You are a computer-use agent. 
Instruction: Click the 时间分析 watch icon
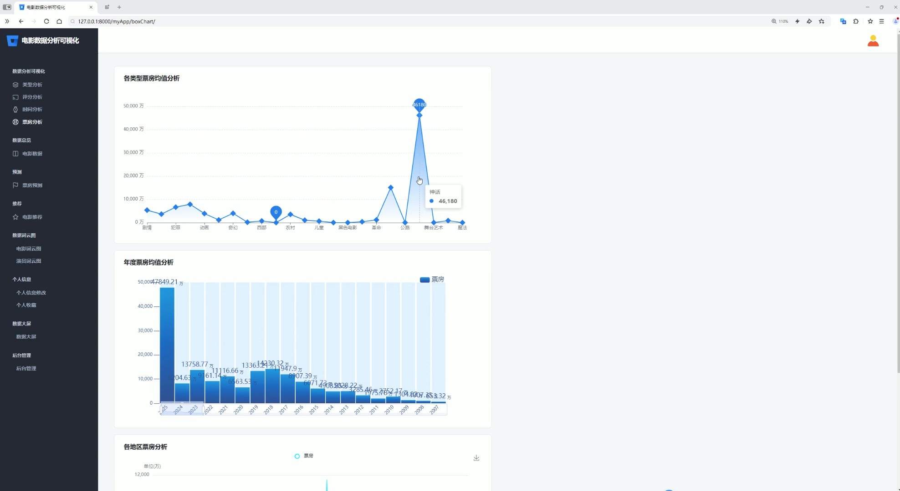15,109
